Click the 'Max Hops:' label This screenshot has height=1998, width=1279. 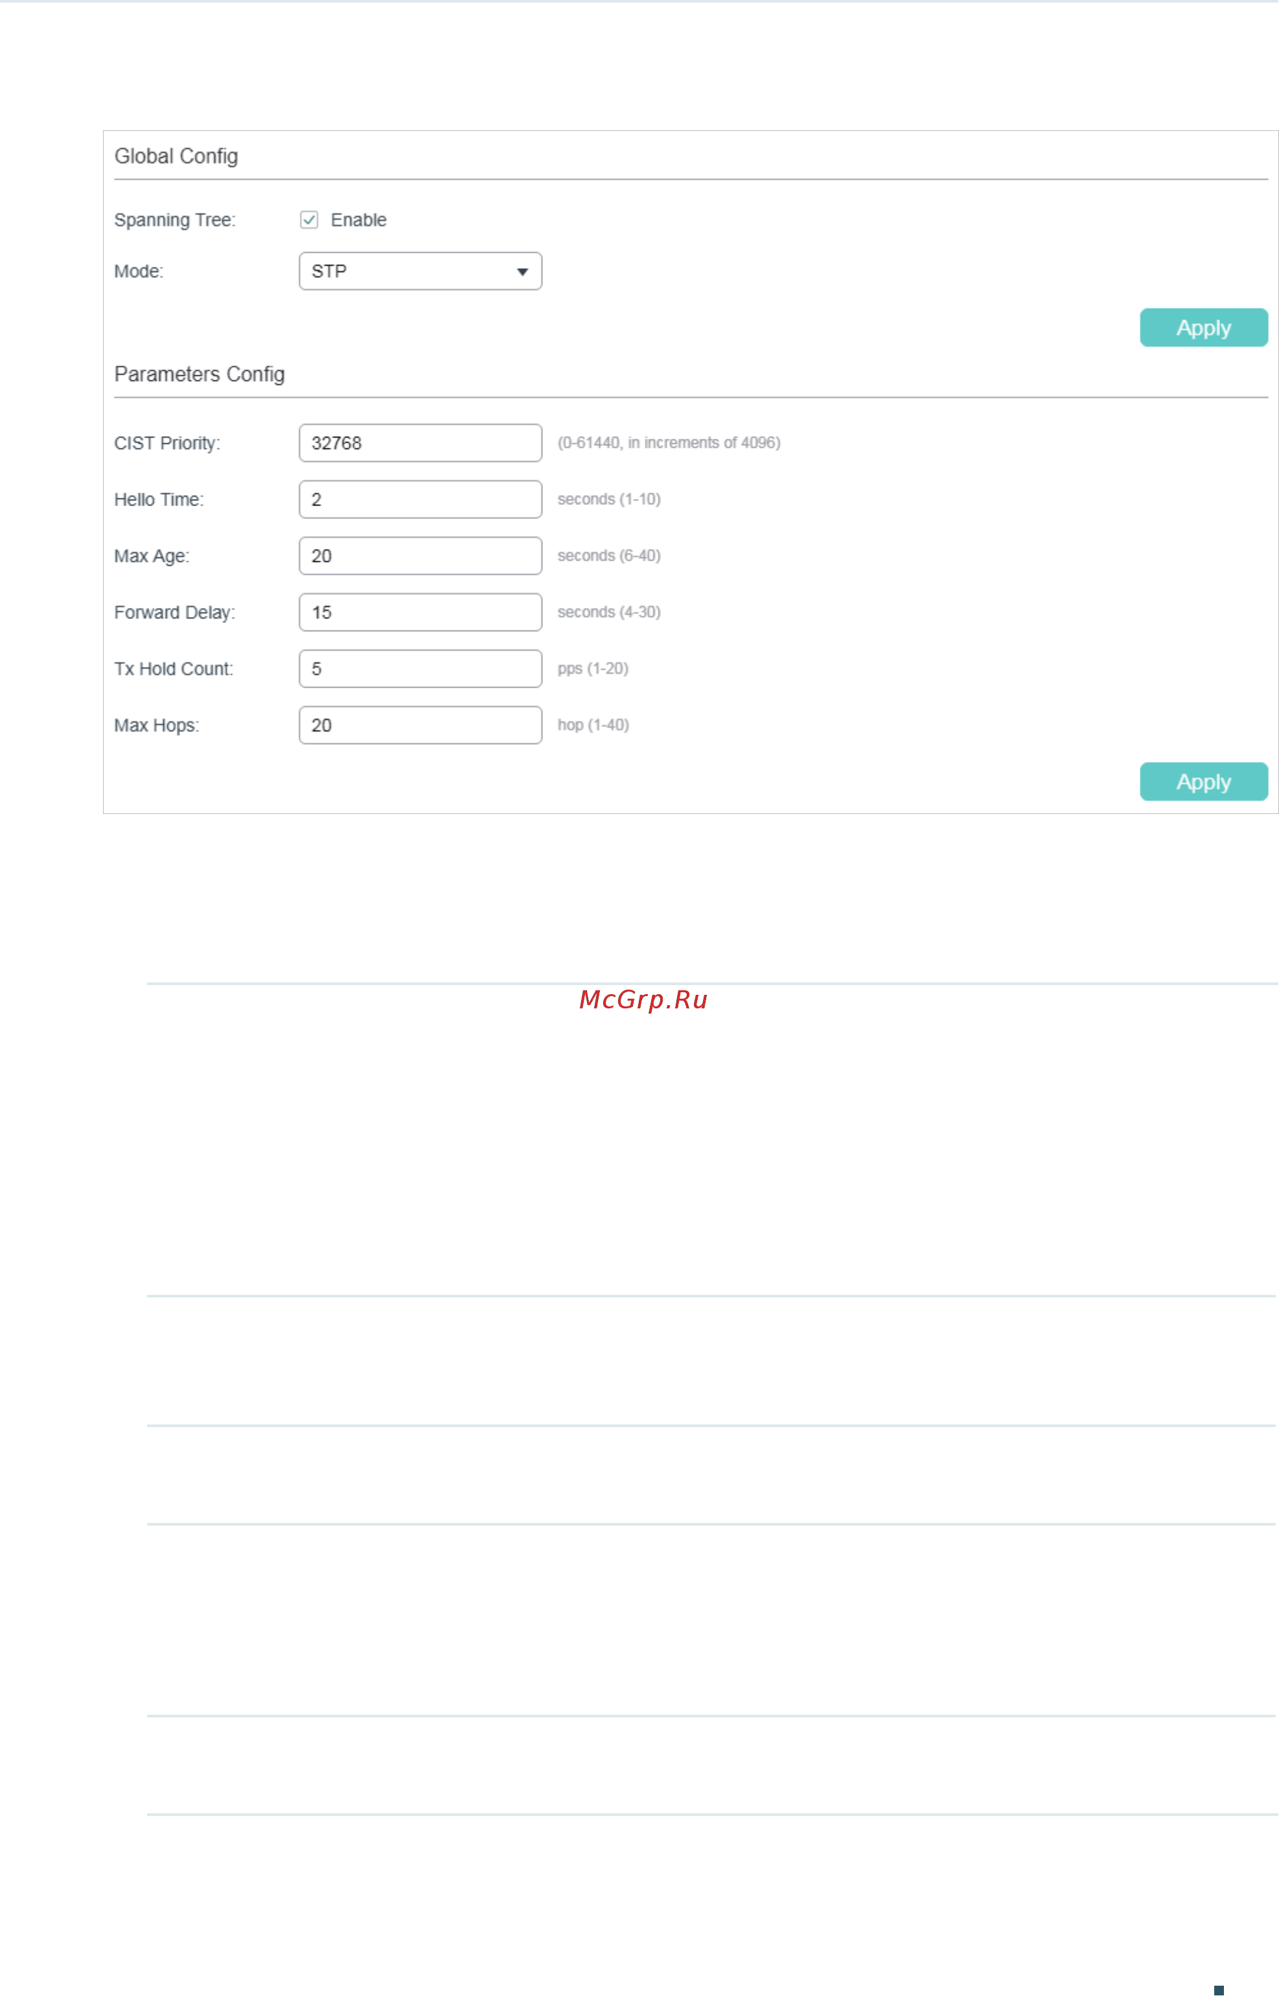pyautogui.click(x=157, y=726)
